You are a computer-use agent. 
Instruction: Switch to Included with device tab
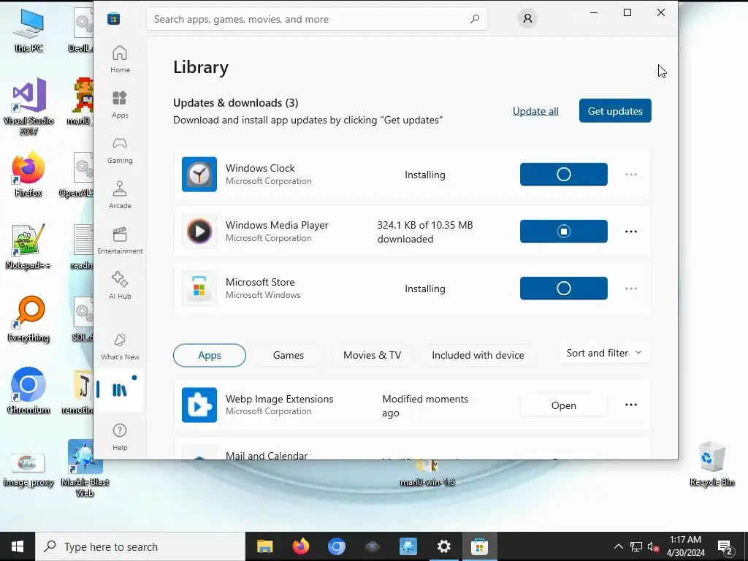tap(478, 356)
